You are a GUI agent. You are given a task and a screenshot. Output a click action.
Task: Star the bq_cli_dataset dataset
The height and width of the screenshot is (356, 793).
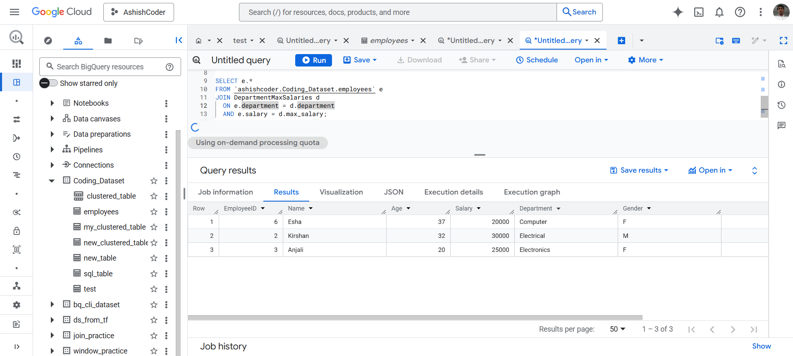pos(154,305)
